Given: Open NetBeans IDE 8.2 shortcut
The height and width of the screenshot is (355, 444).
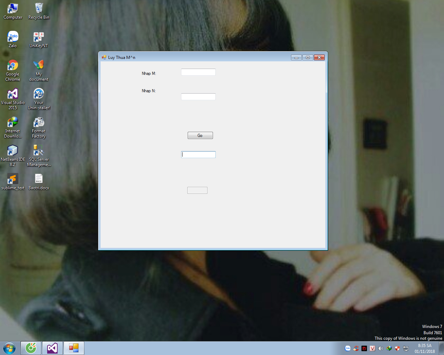Looking at the screenshot, I should [13, 151].
